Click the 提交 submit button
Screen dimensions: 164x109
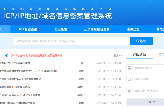tap(145, 102)
